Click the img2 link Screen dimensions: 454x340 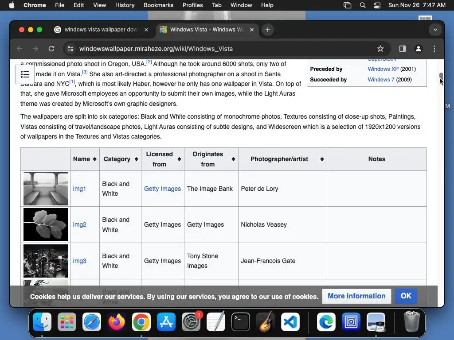[x=80, y=224]
